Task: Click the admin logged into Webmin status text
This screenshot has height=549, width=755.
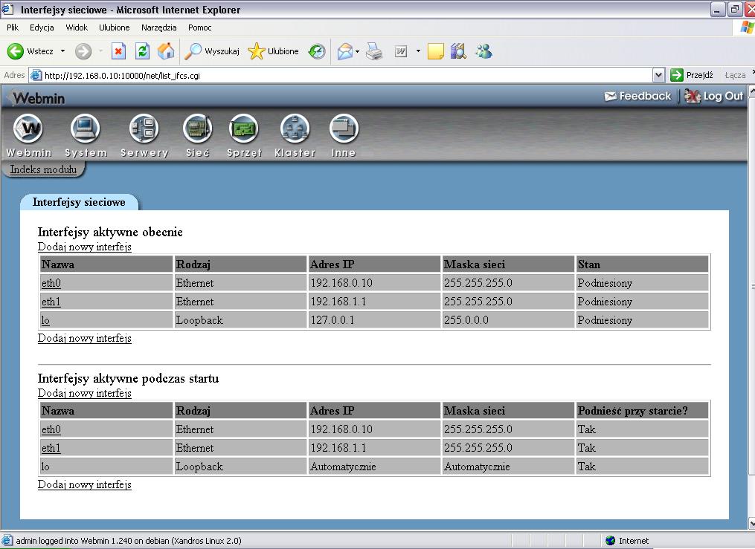Action: 129,541
